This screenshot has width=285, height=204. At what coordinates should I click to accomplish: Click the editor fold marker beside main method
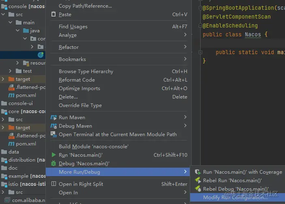tap(200, 53)
